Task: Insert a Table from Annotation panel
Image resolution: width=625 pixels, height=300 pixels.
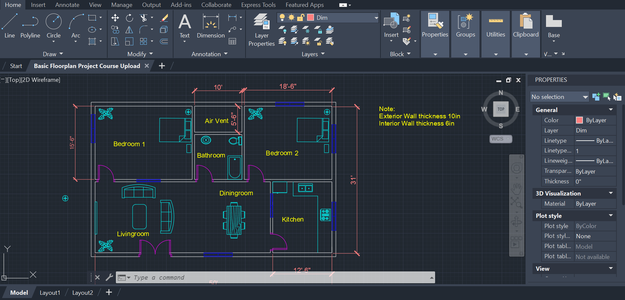Action: [232, 41]
